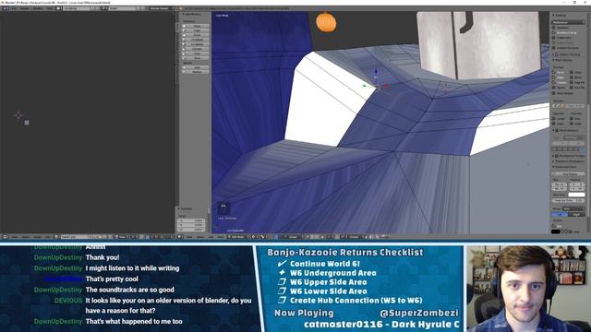The width and height of the screenshot is (591, 332).
Task: Open the Help menu
Action: pos(50,8)
